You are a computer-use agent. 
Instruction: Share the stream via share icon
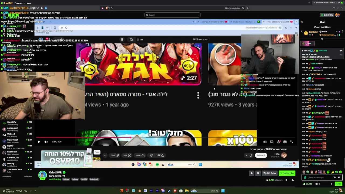click(x=286, y=180)
